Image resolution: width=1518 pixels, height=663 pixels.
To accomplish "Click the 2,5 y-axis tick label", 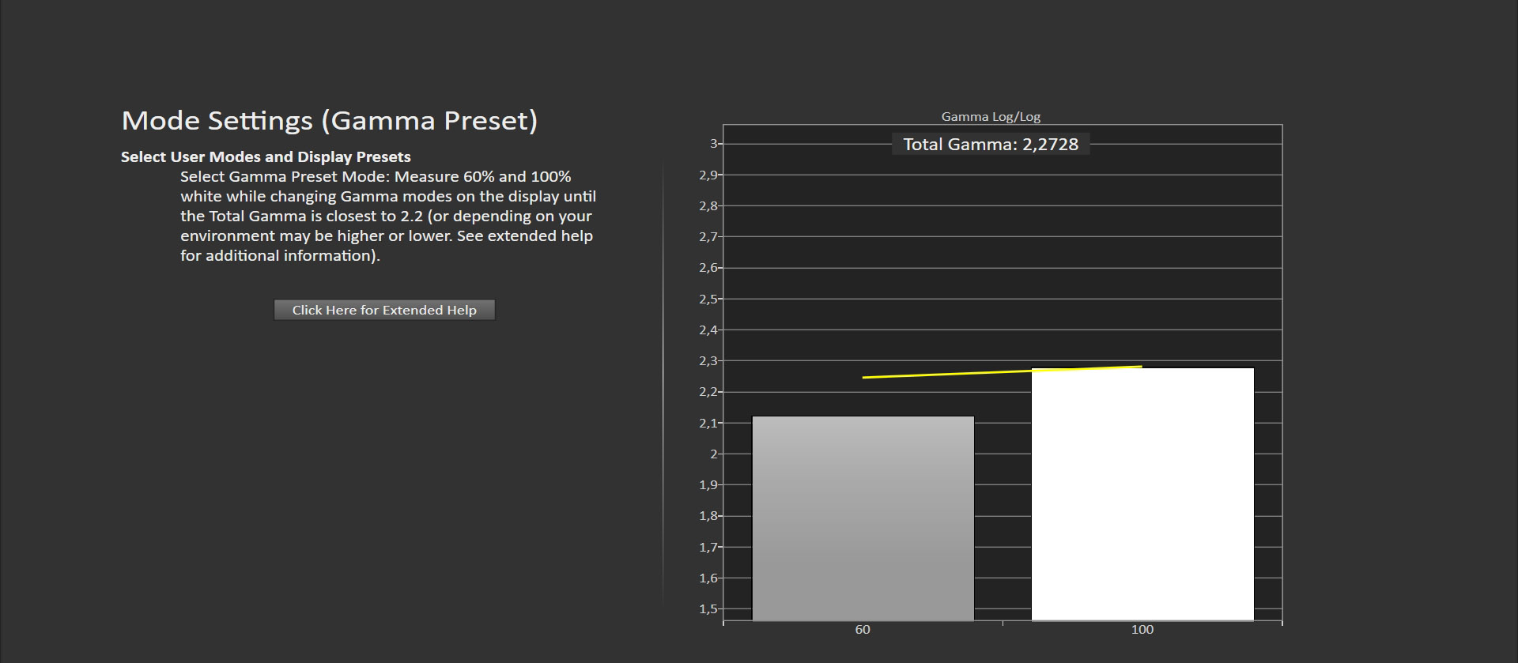I will [708, 299].
